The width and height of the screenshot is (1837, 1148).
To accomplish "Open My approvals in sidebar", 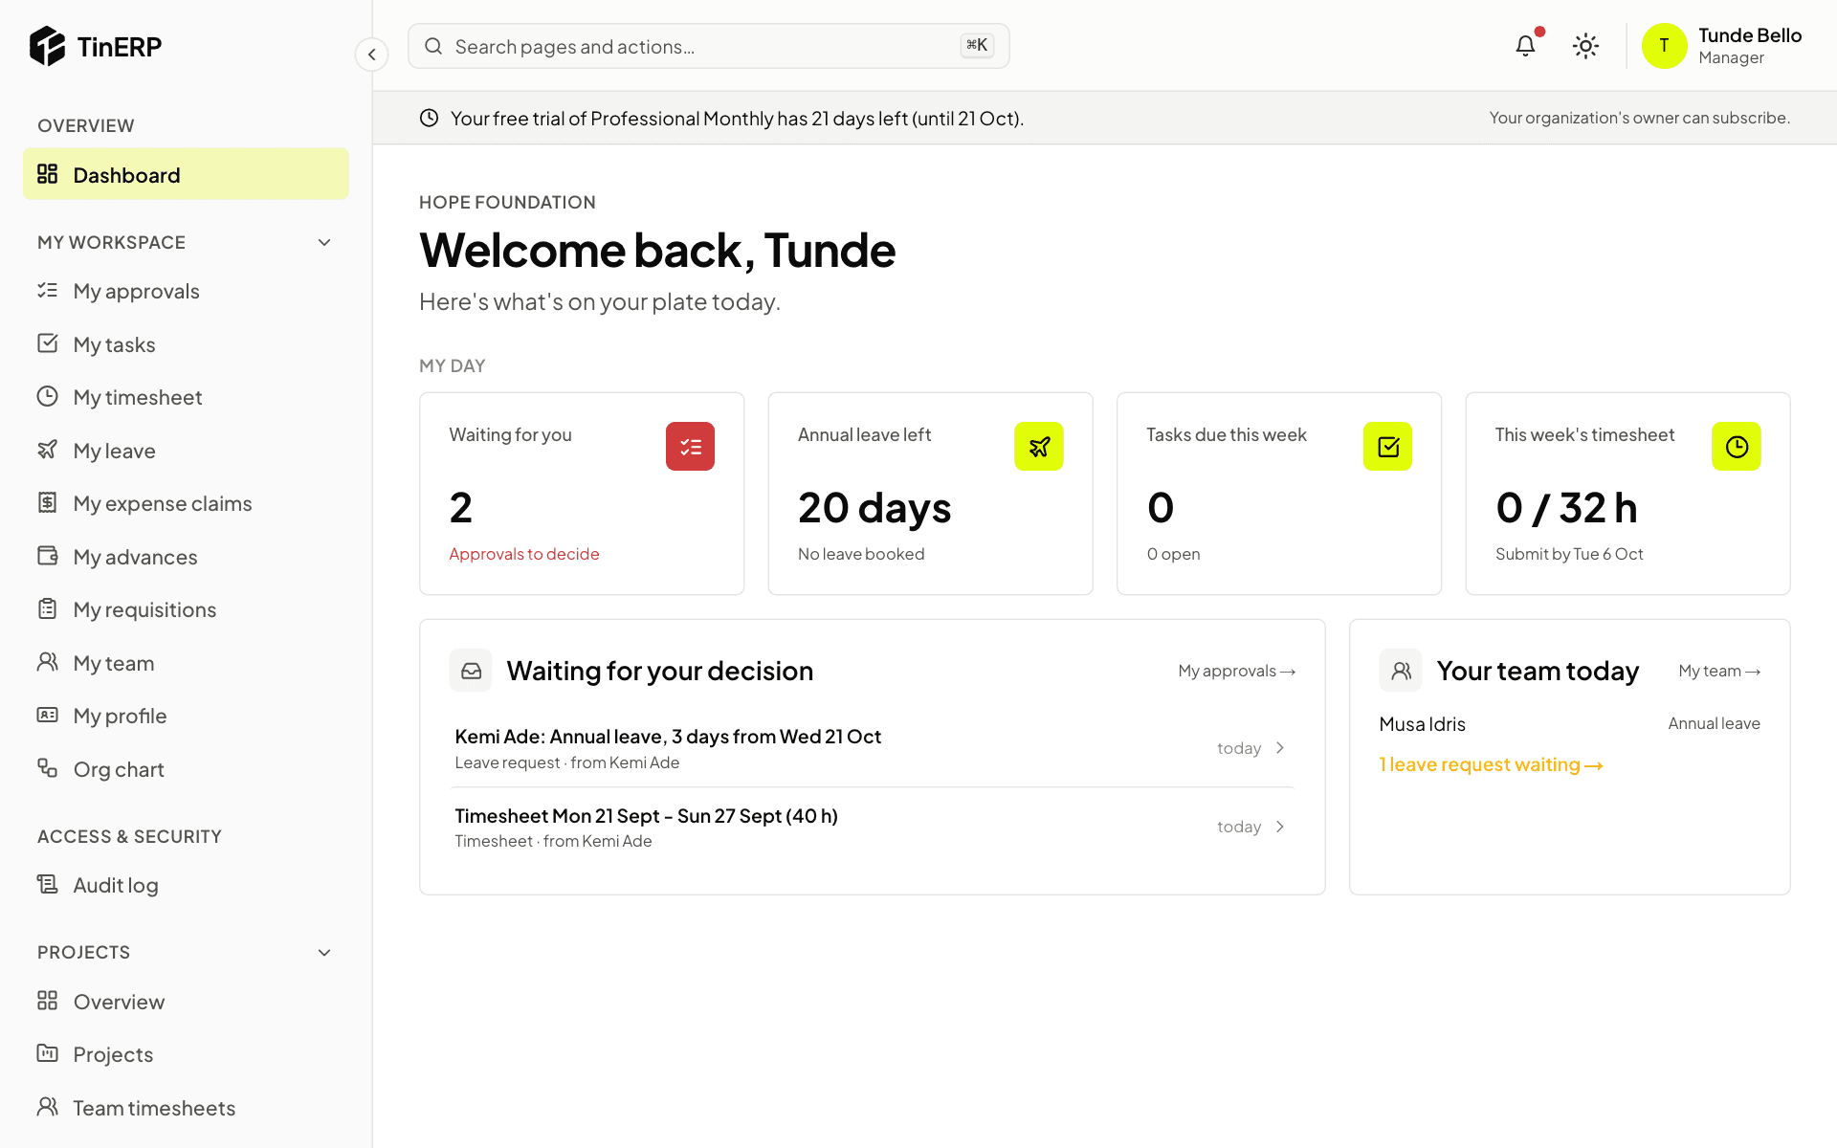I will pos(186,291).
